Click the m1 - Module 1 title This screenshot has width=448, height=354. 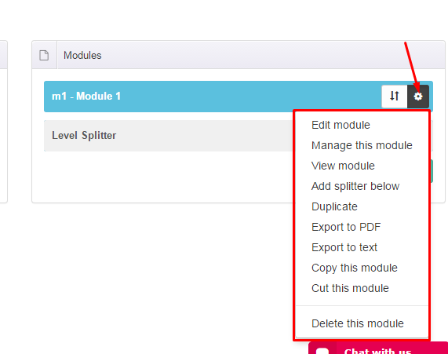click(x=86, y=96)
